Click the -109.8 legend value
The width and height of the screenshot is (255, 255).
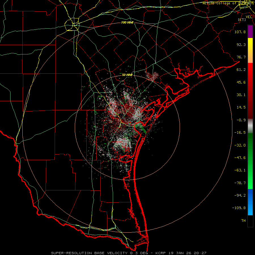point(239,208)
